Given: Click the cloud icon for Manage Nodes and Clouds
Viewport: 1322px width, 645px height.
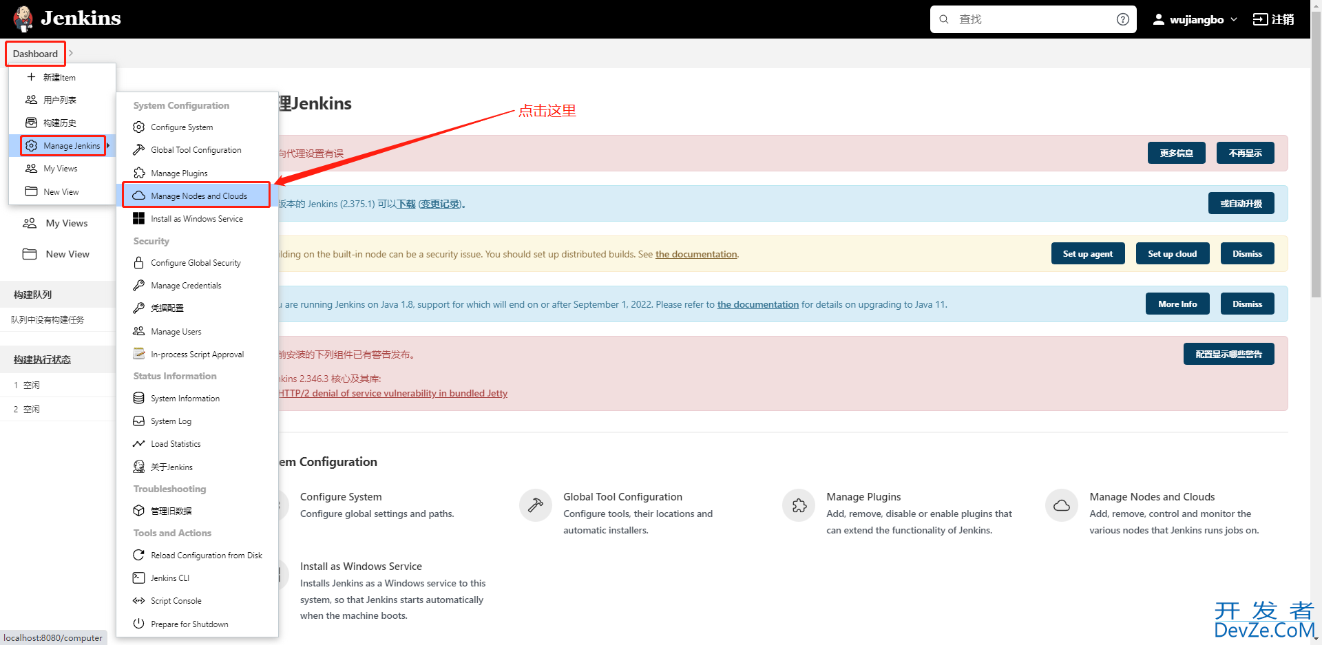Looking at the screenshot, I should (138, 195).
